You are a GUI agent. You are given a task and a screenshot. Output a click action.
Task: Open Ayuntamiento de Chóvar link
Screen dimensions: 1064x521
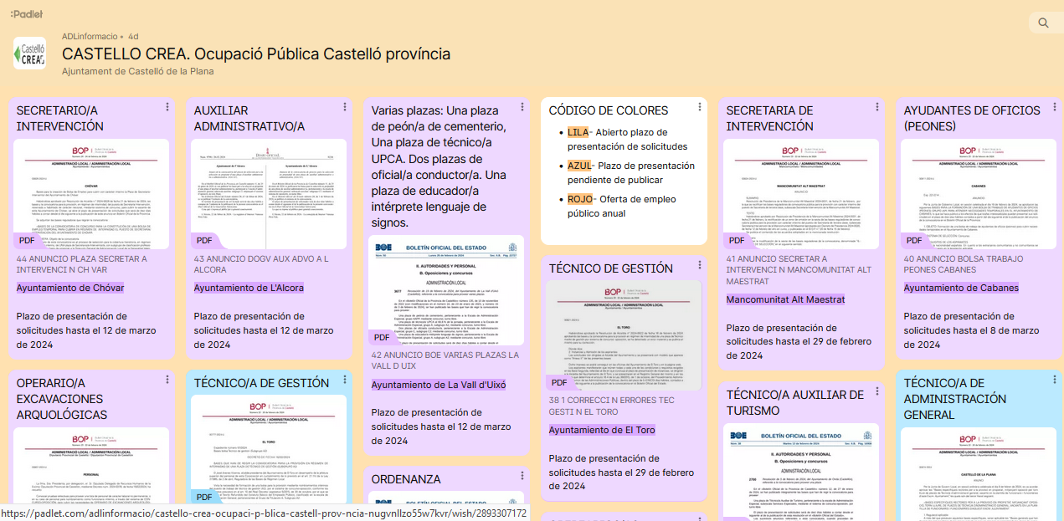[70, 288]
